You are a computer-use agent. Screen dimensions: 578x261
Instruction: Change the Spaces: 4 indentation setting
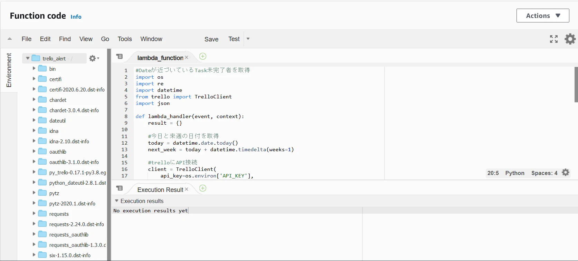[544, 173]
